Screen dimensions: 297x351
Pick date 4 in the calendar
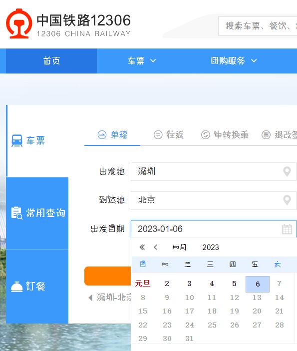coord(212,283)
